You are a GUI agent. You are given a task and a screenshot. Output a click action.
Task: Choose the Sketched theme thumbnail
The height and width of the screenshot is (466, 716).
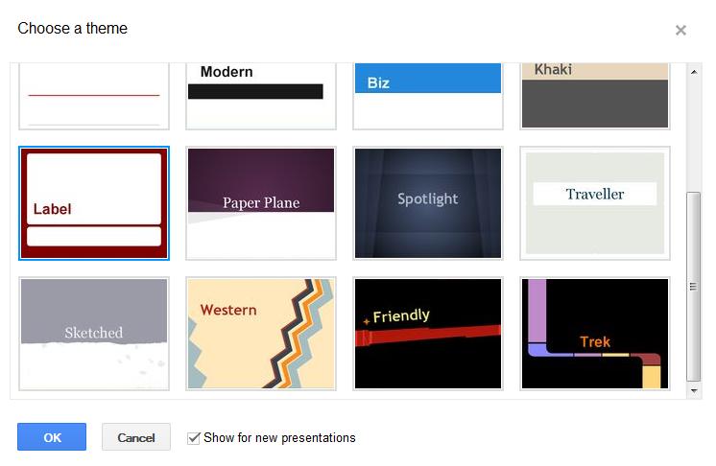(x=94, y=334)
